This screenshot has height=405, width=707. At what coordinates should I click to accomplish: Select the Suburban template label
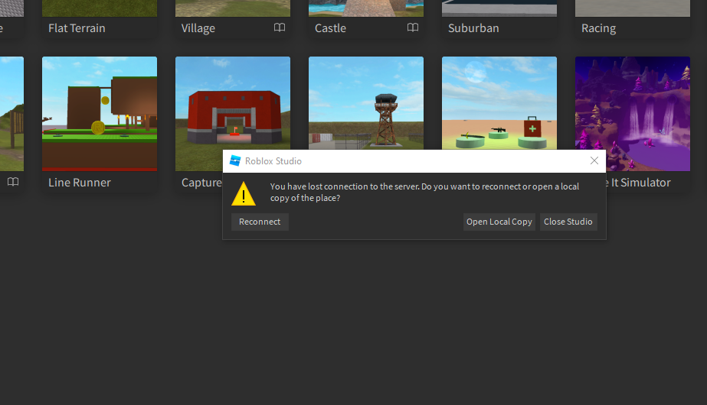(x=473, y=28)
